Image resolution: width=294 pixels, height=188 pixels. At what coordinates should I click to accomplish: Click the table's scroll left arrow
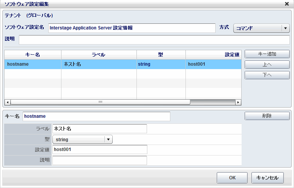7,102
